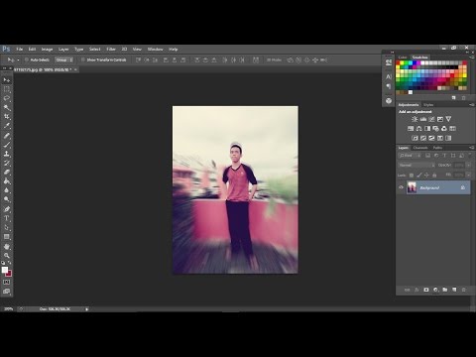Image resolution: width=476 pixels, height=357 pixels.
Task: Select the Blur tool
Action: coord(7,190)
